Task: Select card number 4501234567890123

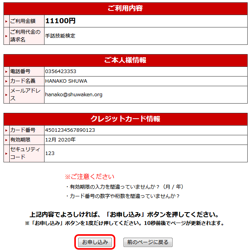Action: coord(70,130)
